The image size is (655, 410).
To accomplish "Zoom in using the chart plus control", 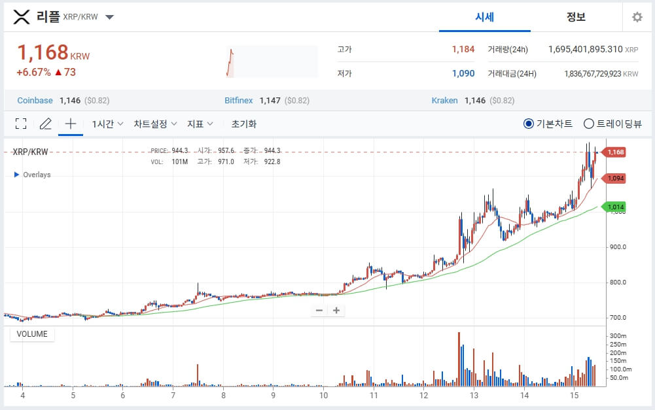I will click(x=336, y=310).
